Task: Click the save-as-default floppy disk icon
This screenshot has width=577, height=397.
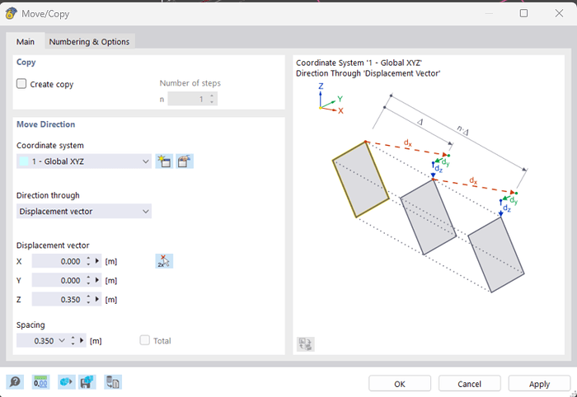Action: coord(87,382)
